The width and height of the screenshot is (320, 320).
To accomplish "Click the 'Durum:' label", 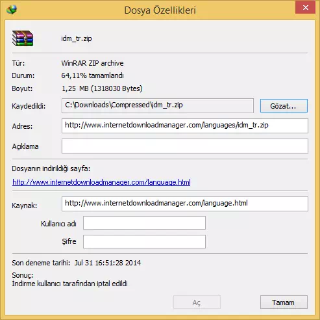I will pos(23,75).
